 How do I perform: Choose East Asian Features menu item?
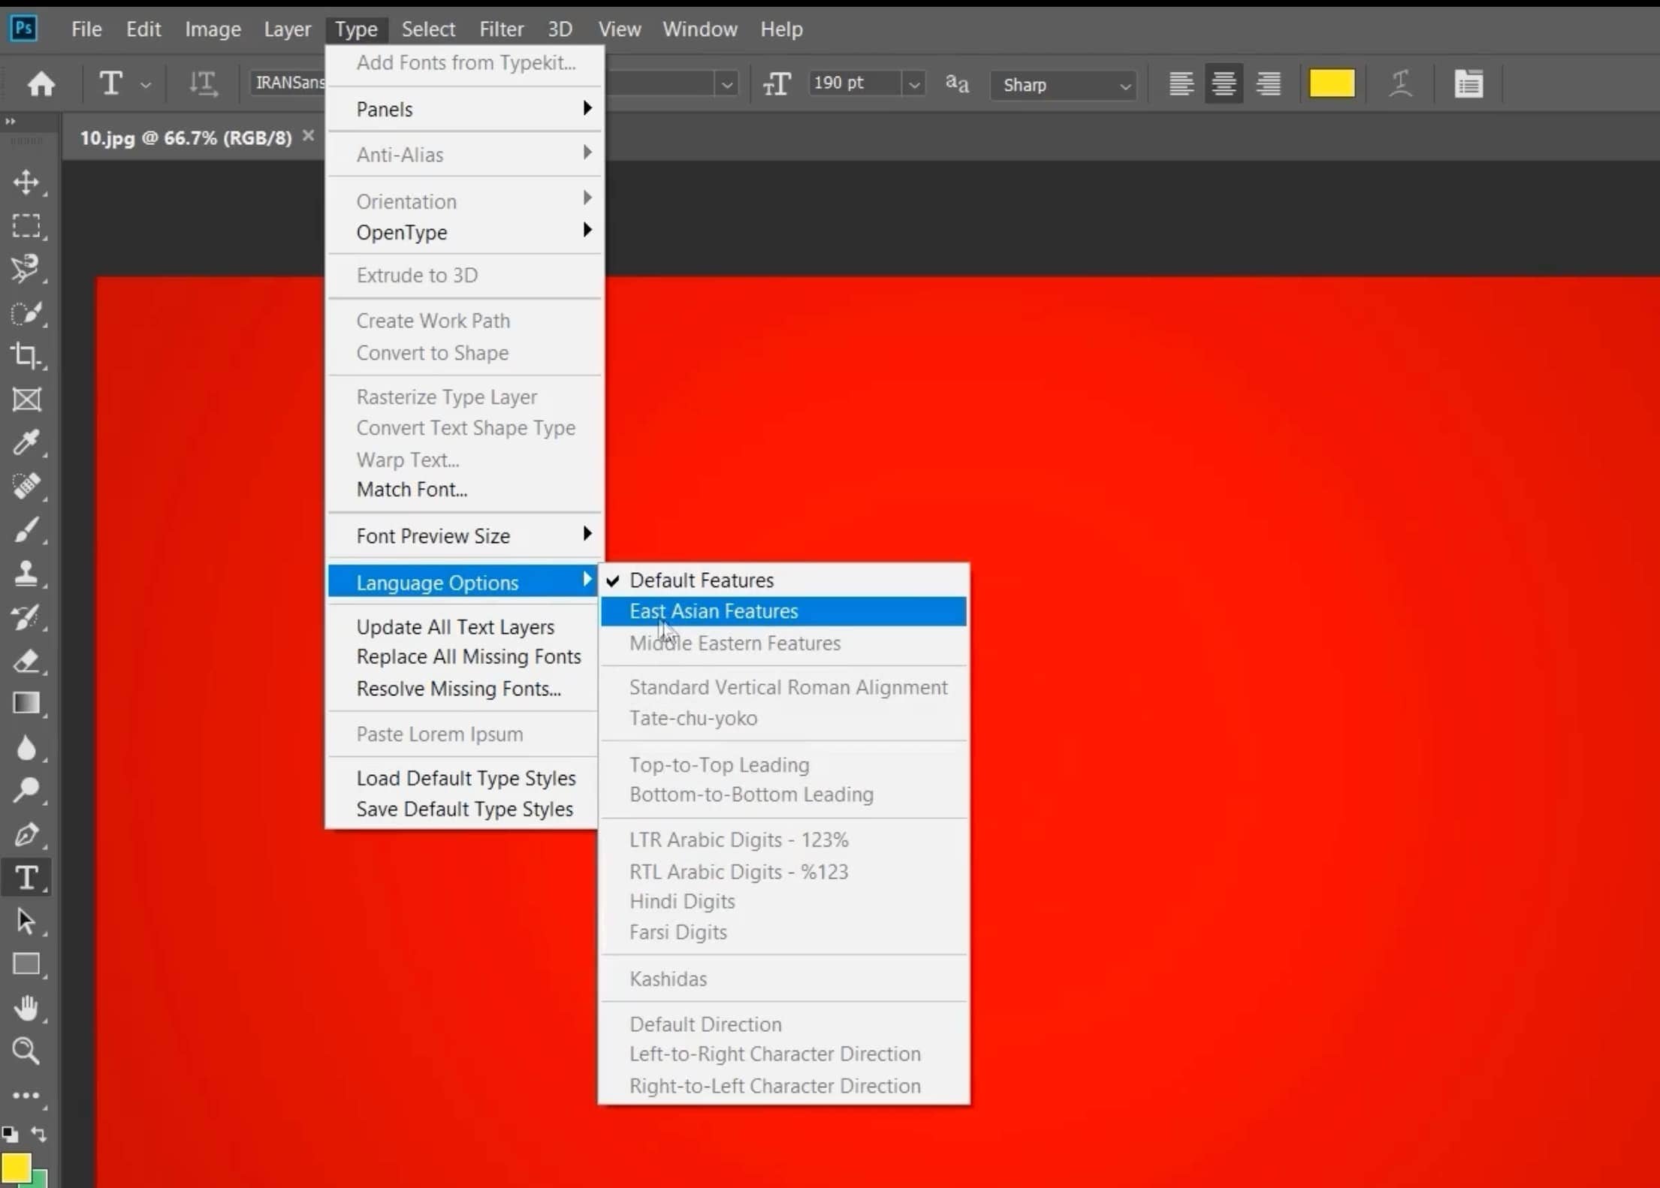tap(714, 611)
